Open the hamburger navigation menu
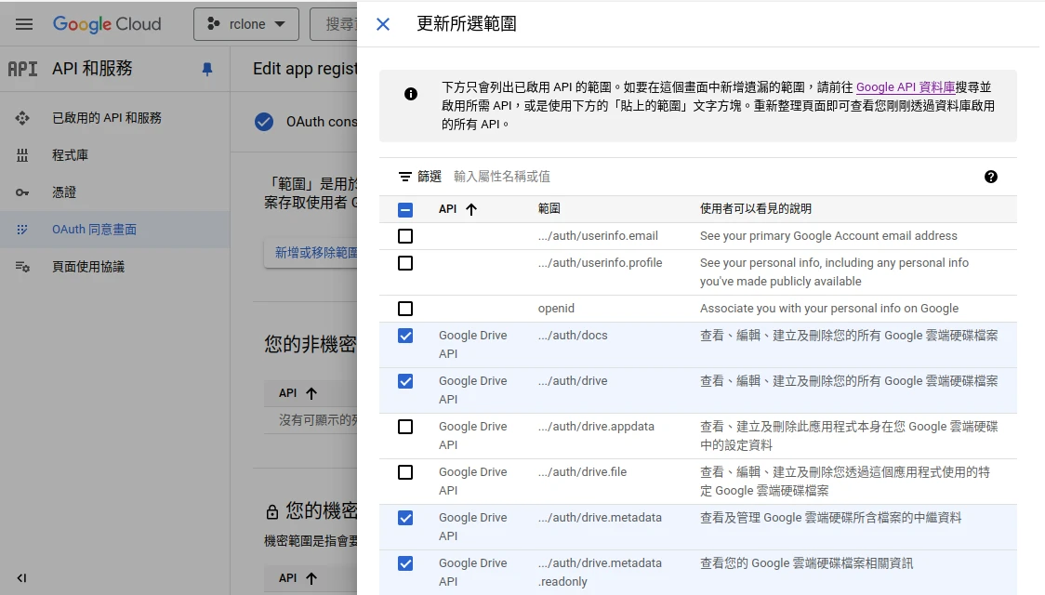The image size is (1045, 595). pos(24,24)
